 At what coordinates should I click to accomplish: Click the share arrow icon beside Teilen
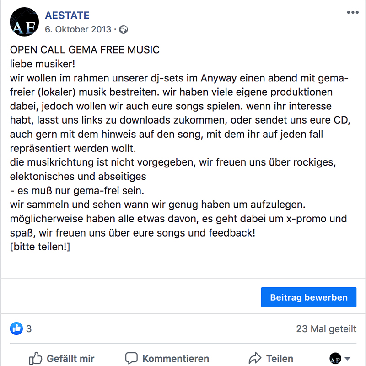254,358
